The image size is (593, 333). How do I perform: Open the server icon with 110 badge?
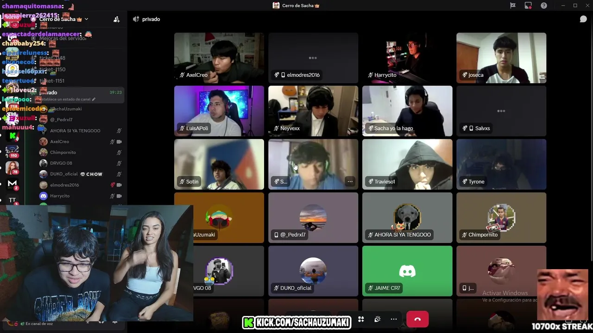[x=12, y=151]
